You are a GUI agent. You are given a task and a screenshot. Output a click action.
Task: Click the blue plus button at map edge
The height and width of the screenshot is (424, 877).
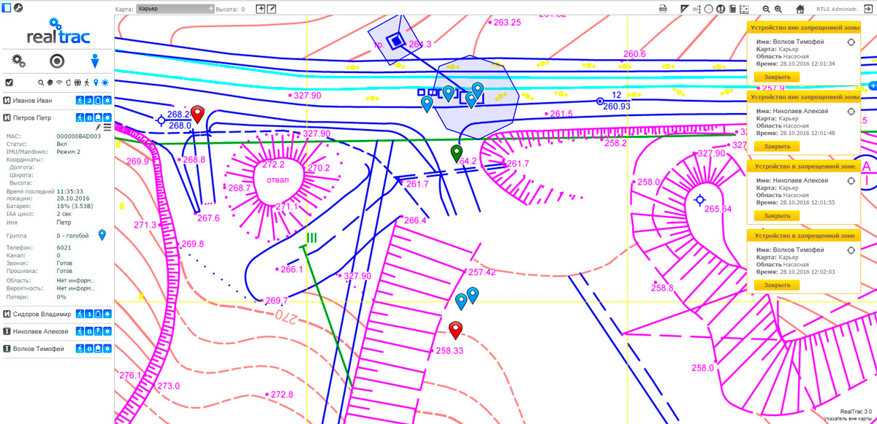click(x=873, y=86)
